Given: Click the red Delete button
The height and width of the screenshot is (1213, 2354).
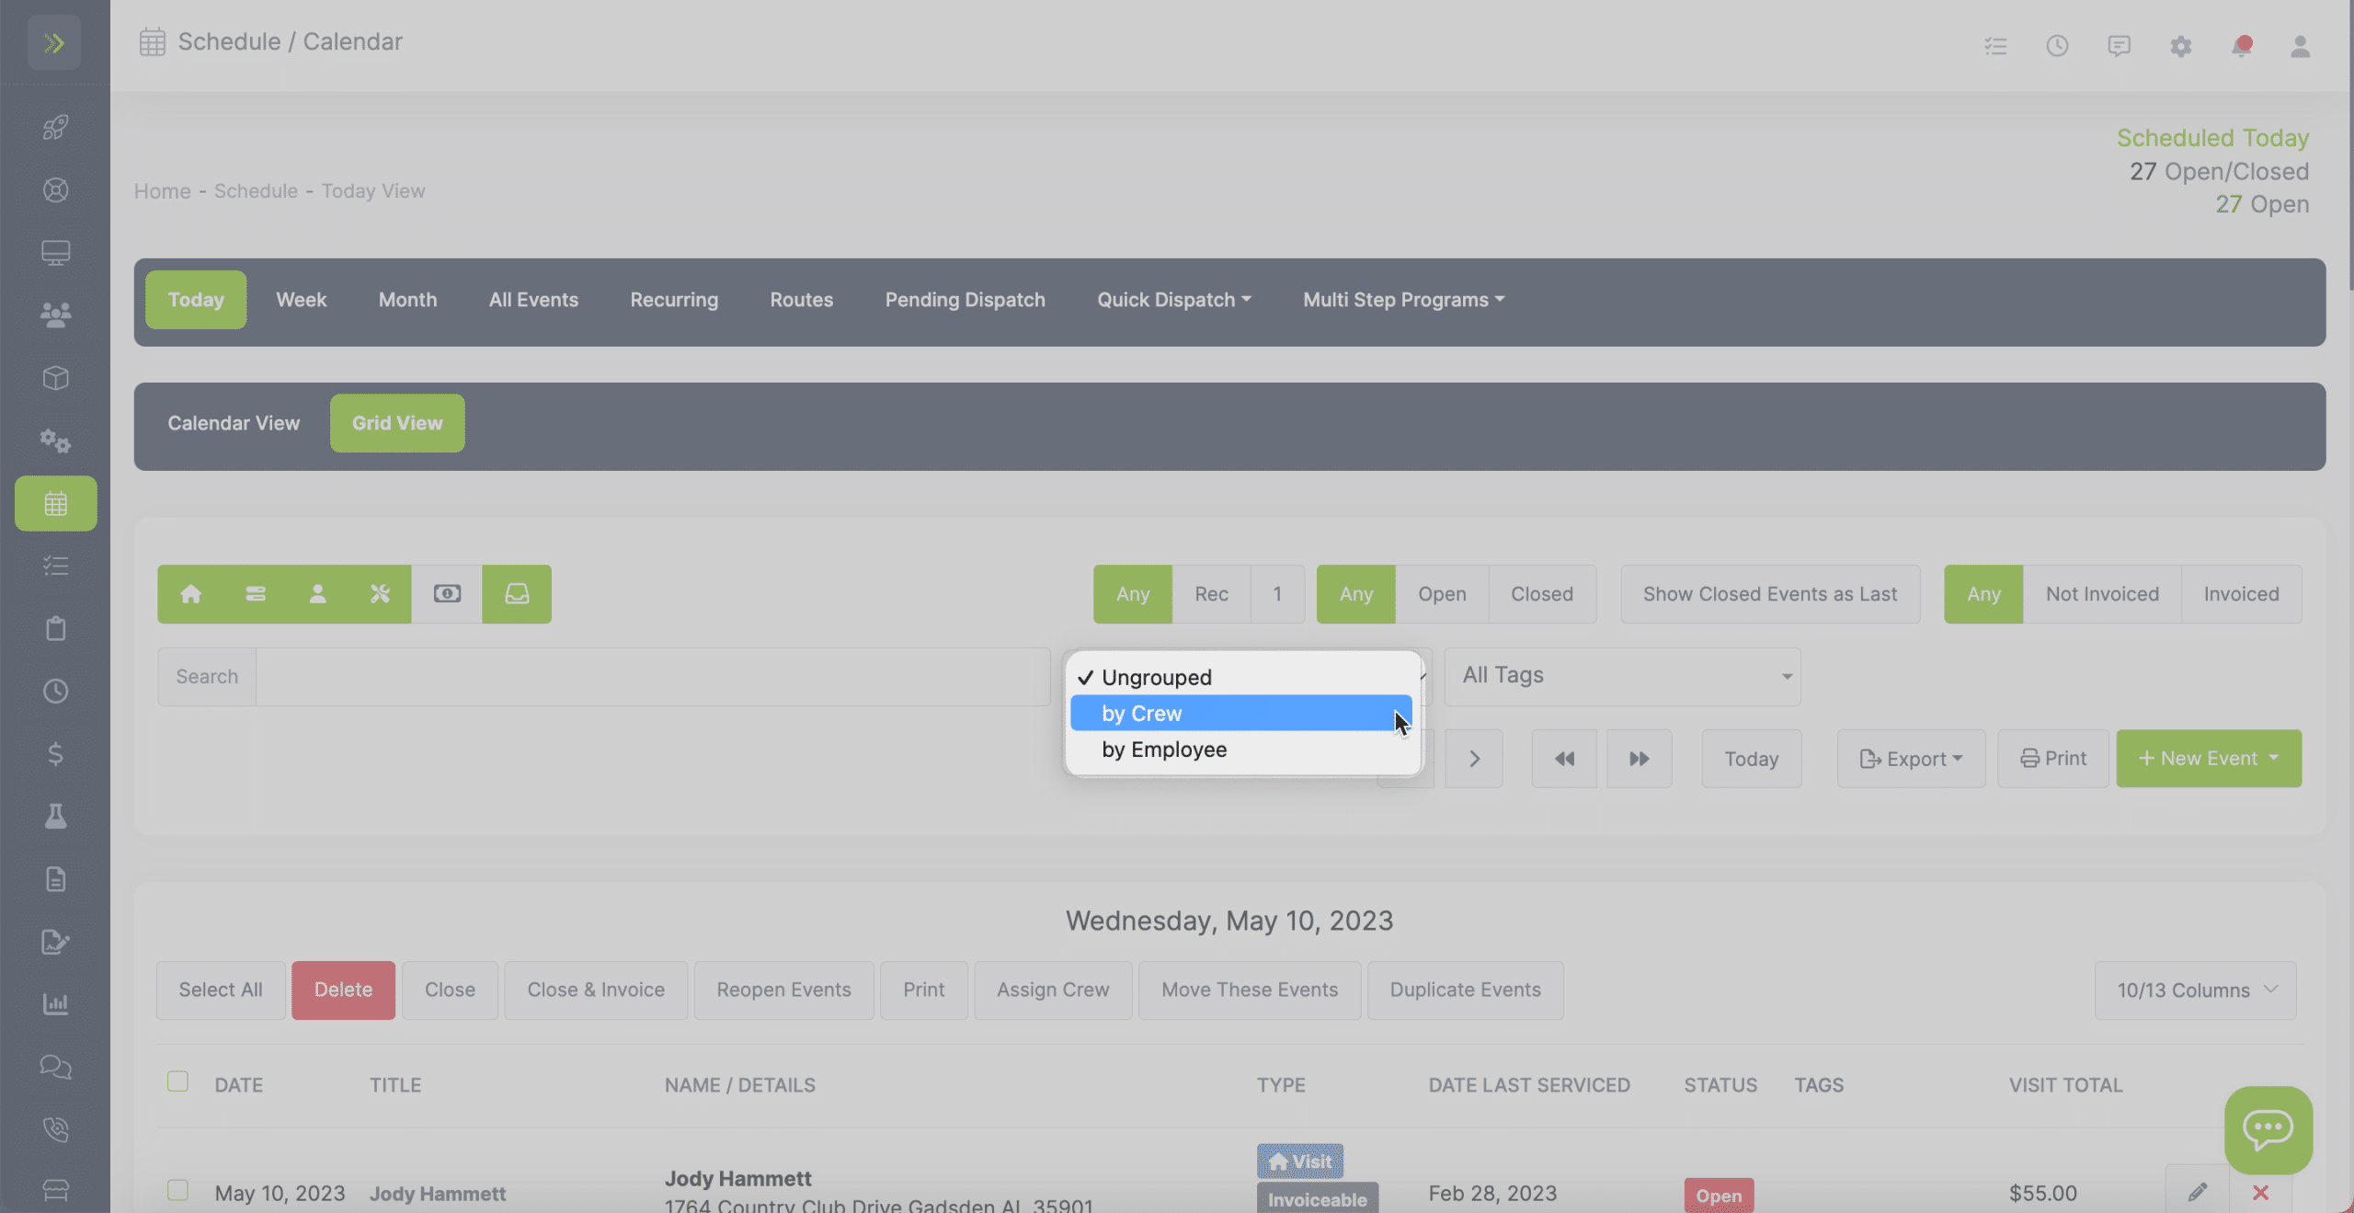Looking at the screenshot, I should coord(343,990).
